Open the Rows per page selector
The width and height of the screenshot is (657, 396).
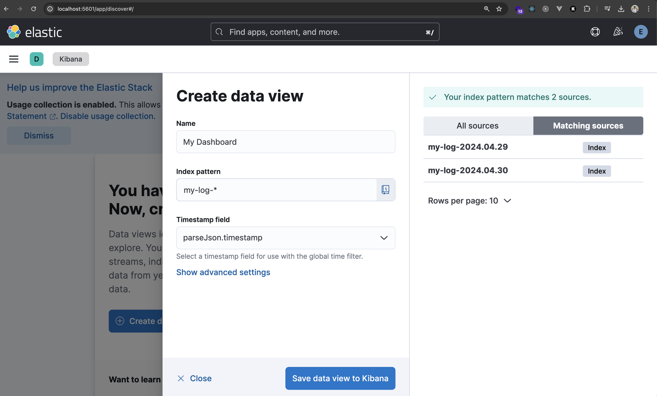pos(469,201)
